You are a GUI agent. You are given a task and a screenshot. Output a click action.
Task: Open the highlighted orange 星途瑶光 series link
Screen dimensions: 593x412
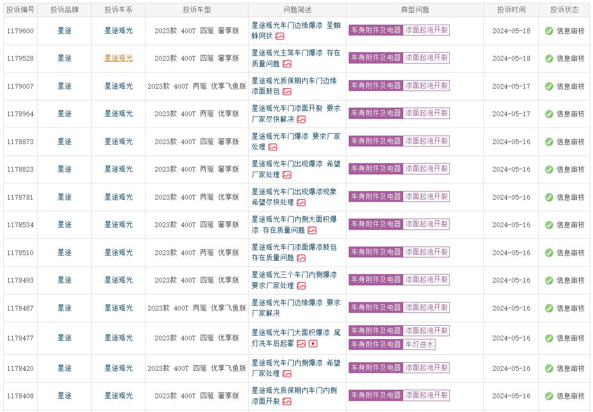[119, 58]
